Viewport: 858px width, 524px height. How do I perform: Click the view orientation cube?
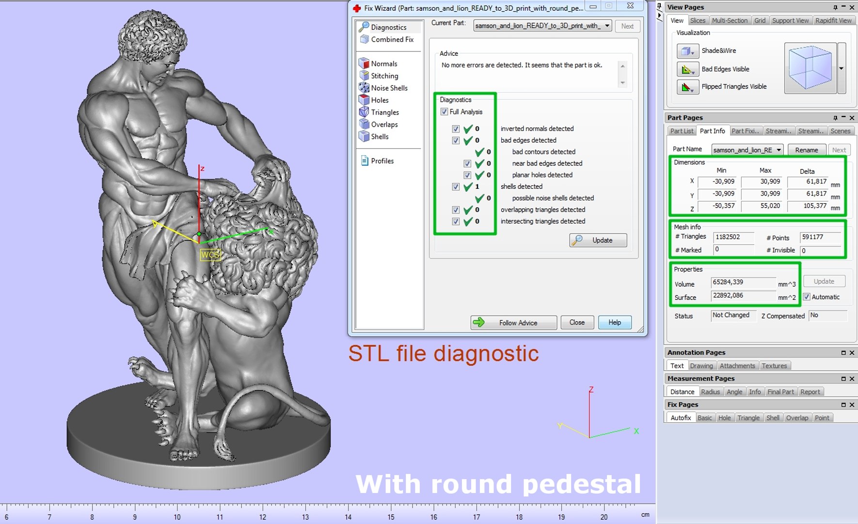(810, 68)
